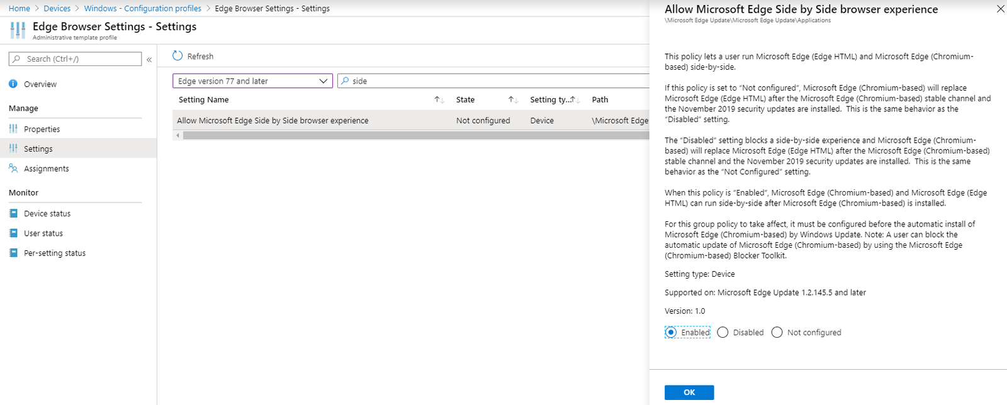Select the Not configured radio button
This screenshot has width=1007, height=405.
click(777, 332)
